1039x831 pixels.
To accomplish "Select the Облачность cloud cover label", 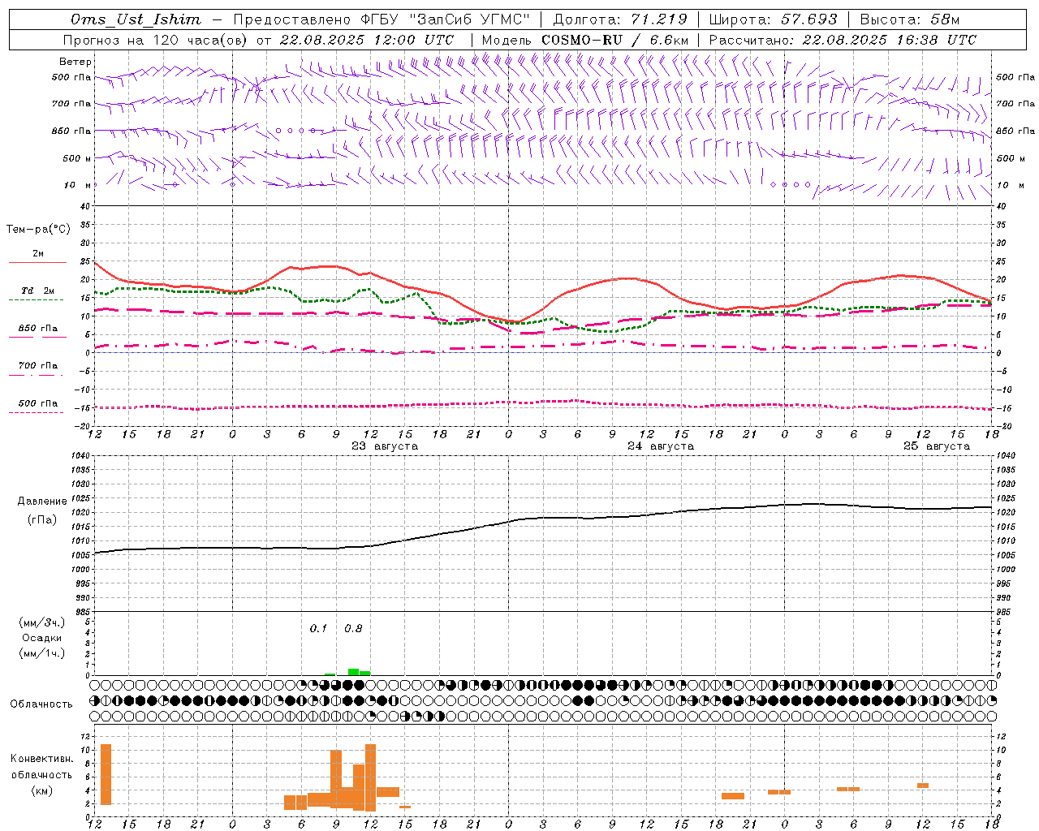I will pyautogui.click(x=41, y=704).
